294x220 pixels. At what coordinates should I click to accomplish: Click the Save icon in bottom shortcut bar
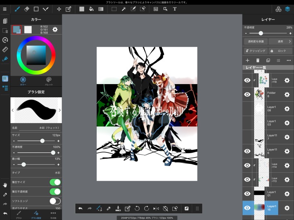tap(118, 208)
